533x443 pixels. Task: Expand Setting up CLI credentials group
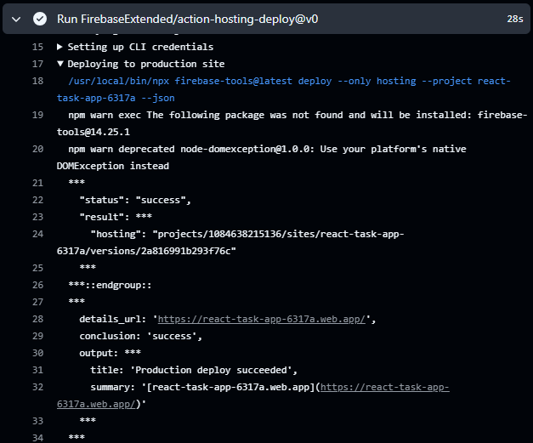coord(60,47)
